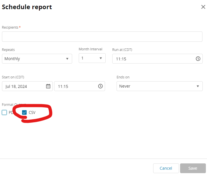The height and width of the screenshot is (176, 207).
Task: Enable the PDF format checkbox
Action: [x=4, y=112]
